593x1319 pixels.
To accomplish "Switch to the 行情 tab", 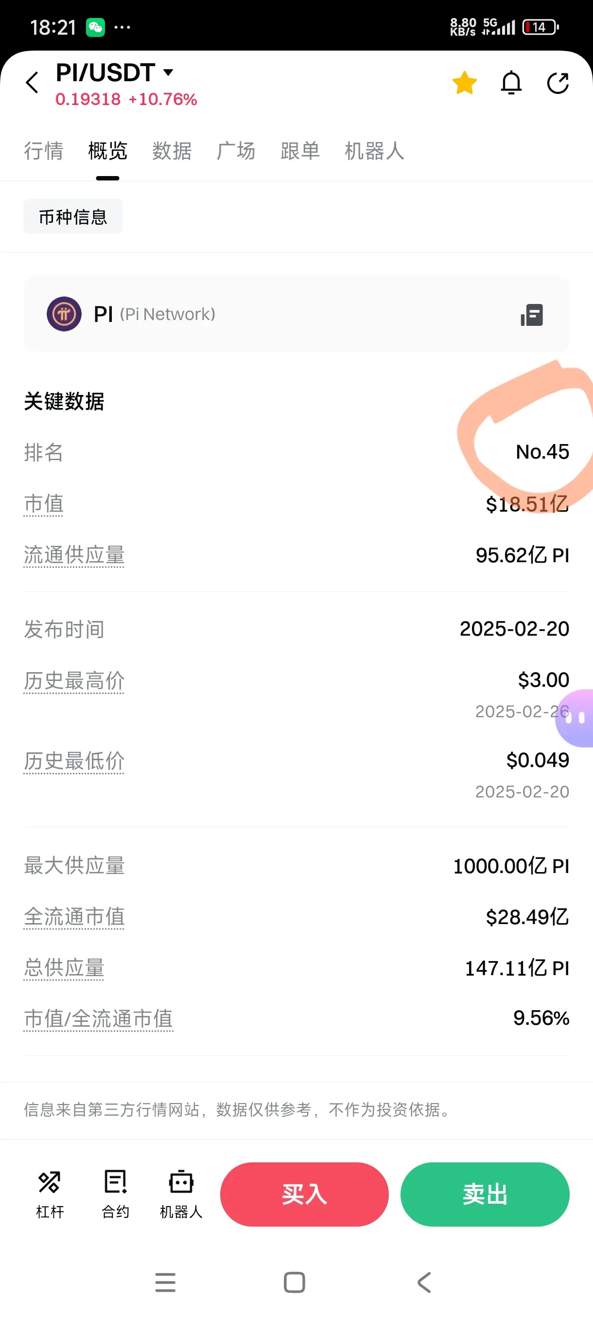I will pos(43,151).
